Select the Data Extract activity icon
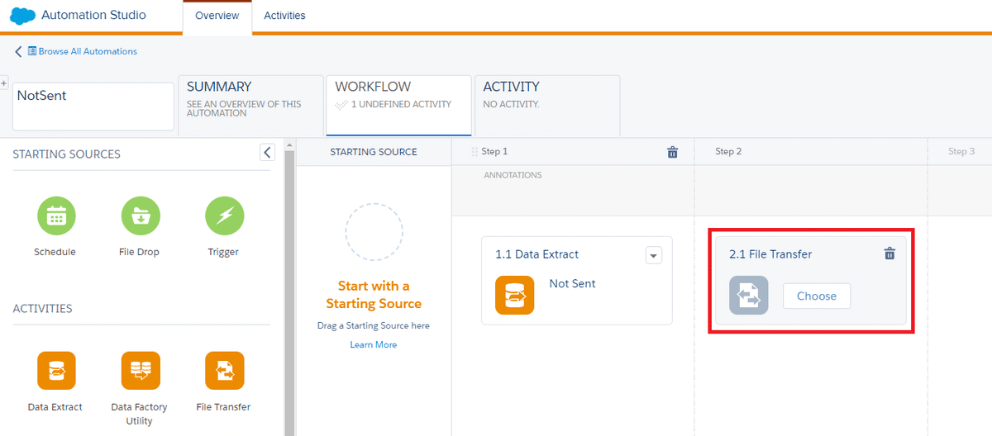This screenshot has height=436, width=992. (x=56, y=371)
